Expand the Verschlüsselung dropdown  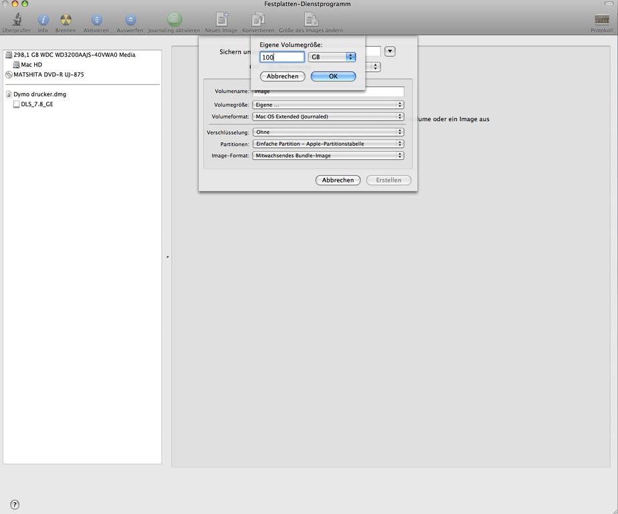click(328, 132)
